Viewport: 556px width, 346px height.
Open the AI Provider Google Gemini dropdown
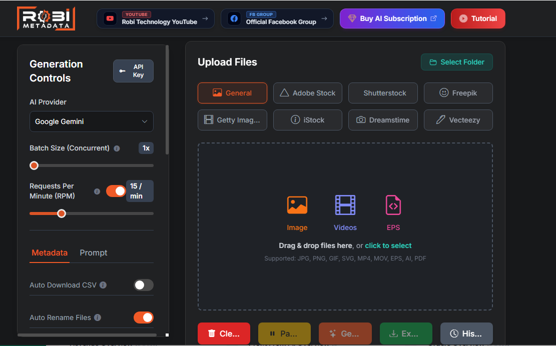tap(92, 121)
